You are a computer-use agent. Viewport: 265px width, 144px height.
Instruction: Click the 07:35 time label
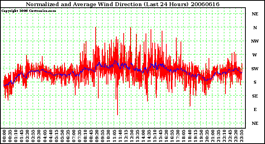tap(79, 136)
